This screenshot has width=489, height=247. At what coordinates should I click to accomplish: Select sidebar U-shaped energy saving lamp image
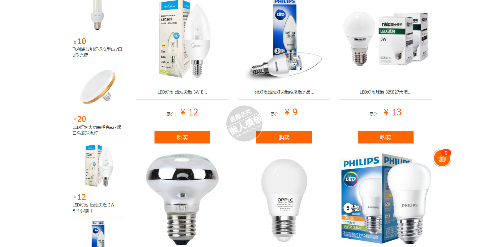tap(97, 15)
